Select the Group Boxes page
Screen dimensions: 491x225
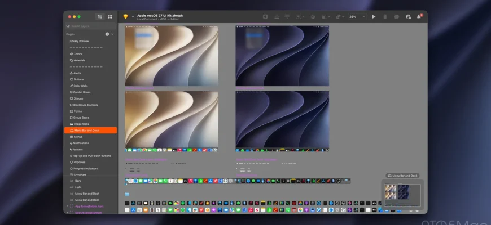[90, 118]
